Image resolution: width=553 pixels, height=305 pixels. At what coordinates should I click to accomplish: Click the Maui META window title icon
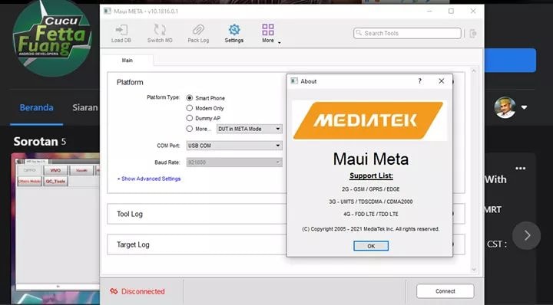(x=108, y=11)
